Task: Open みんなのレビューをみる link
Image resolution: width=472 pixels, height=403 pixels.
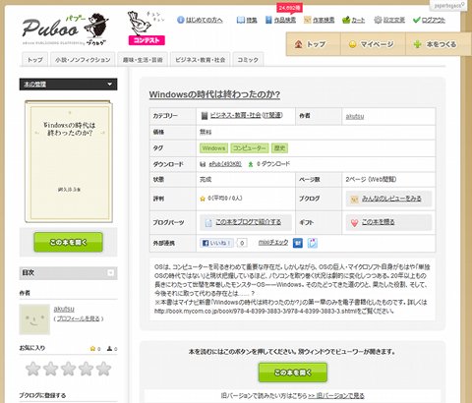Action: (391, 199)
